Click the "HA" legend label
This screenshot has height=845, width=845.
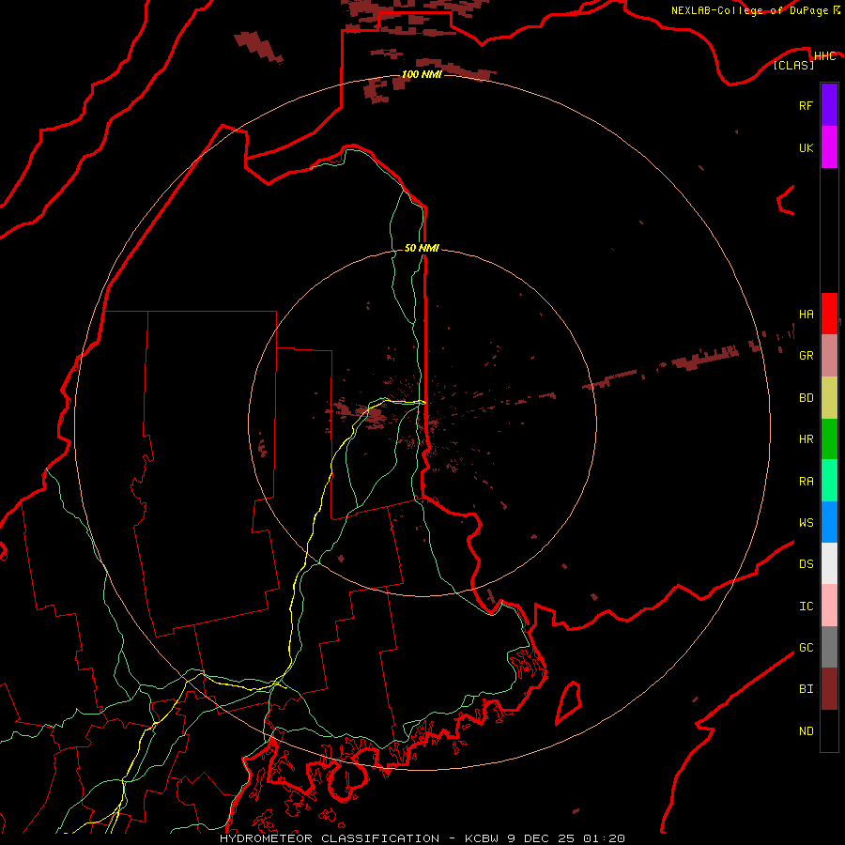point(806,315)
